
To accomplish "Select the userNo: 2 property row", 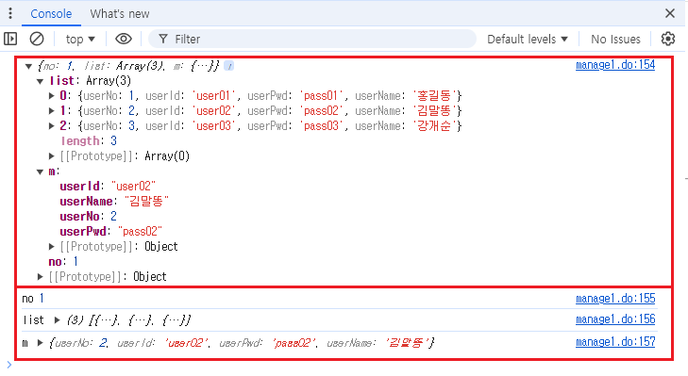I will tap(88, 217).
